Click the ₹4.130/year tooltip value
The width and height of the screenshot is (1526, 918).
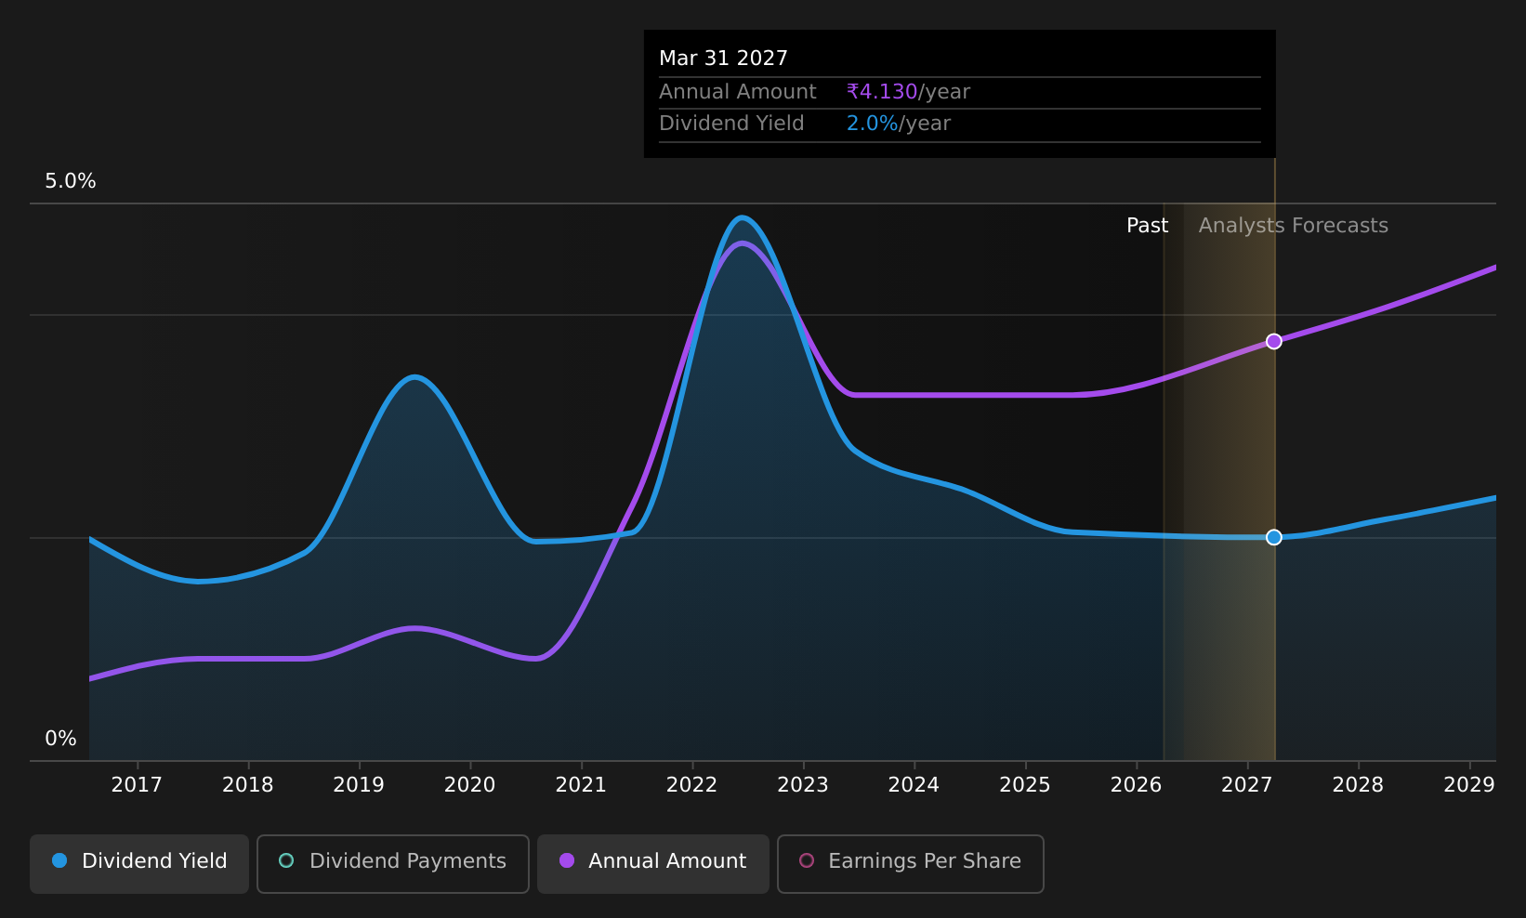(908, 92)
